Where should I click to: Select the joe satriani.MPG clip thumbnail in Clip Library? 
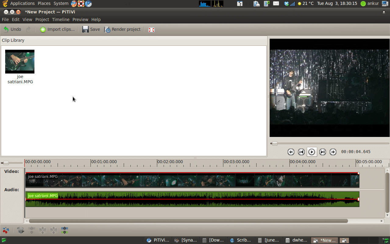20,62
